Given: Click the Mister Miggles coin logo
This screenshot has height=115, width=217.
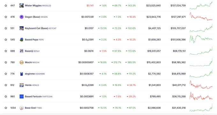Looking at the screenshot, I should coord(21,6).
